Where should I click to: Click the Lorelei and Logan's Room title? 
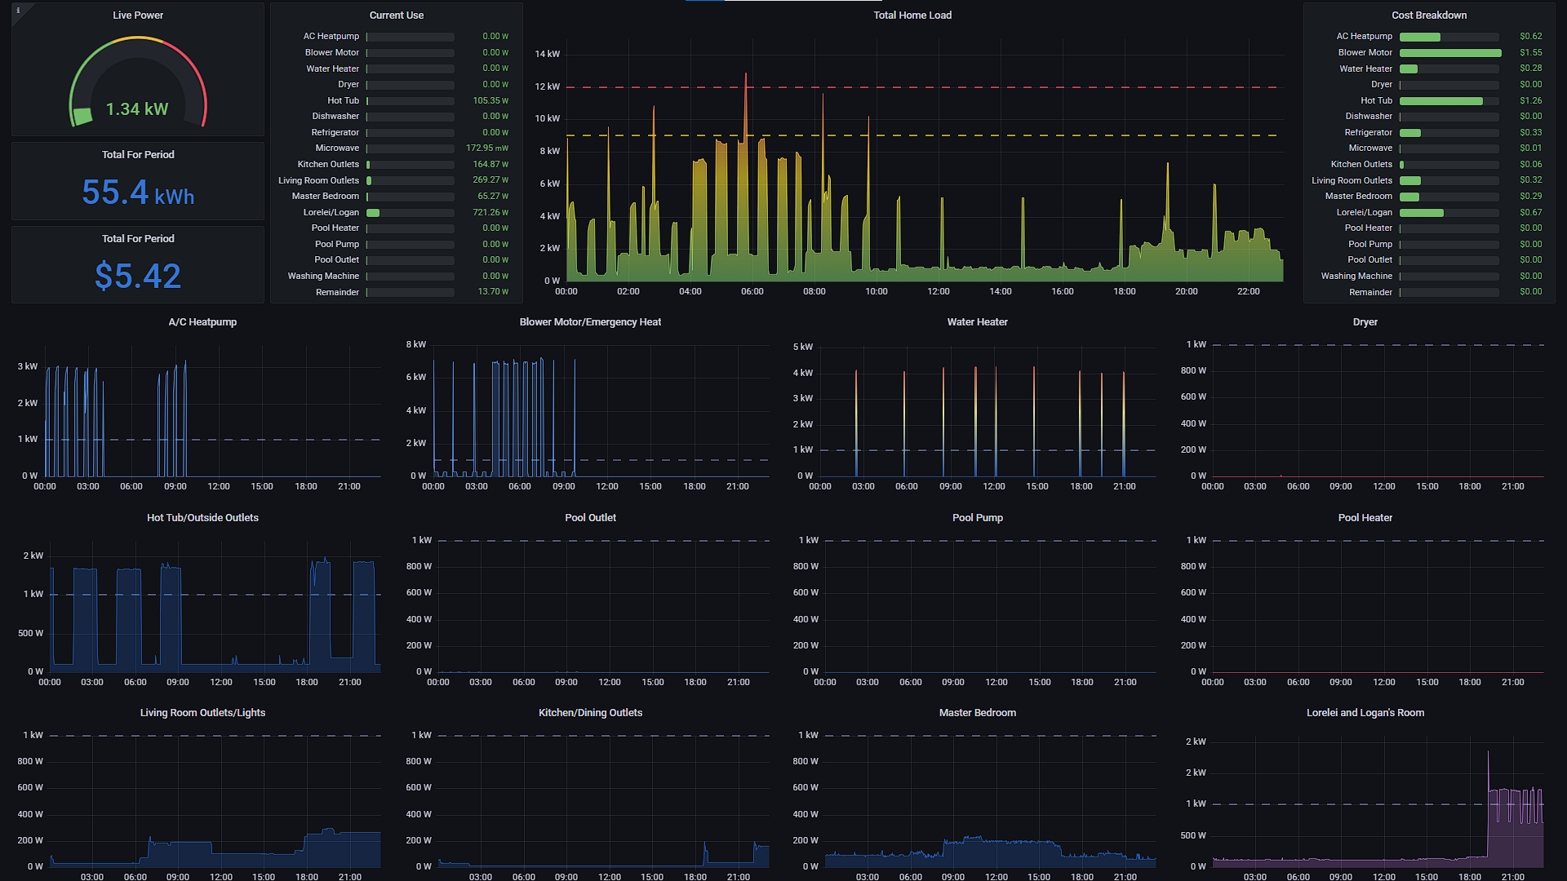(x=1365, y=713)
